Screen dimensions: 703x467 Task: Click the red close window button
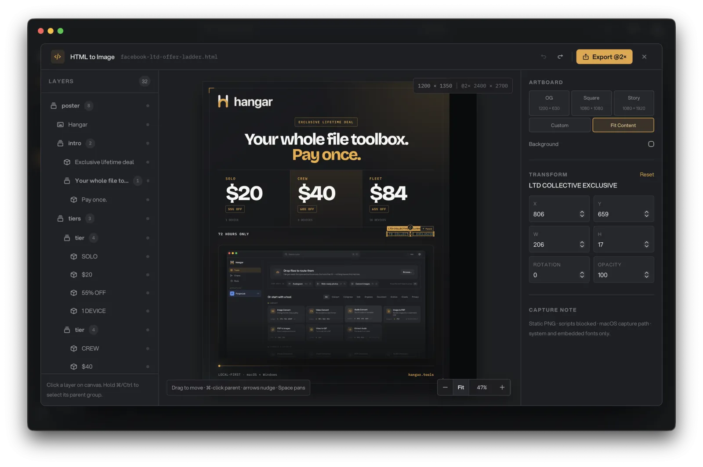click(x=41, y=31)
